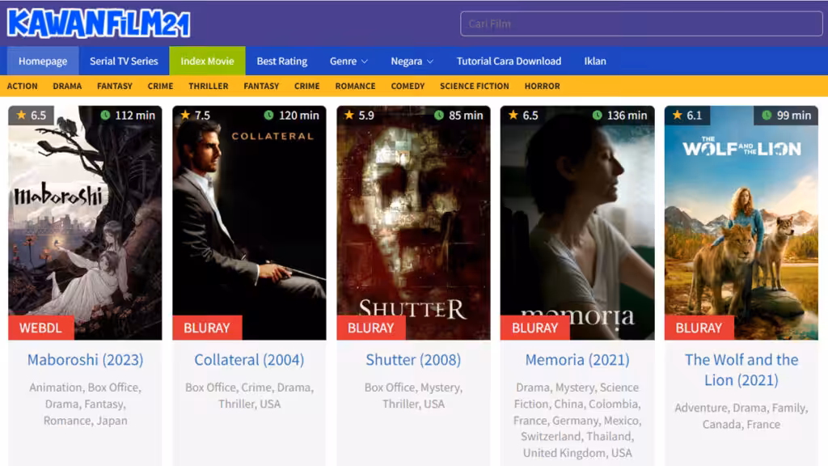
Task: Click the clock icon on Memoria poster
Action: [x=597, y=115]
